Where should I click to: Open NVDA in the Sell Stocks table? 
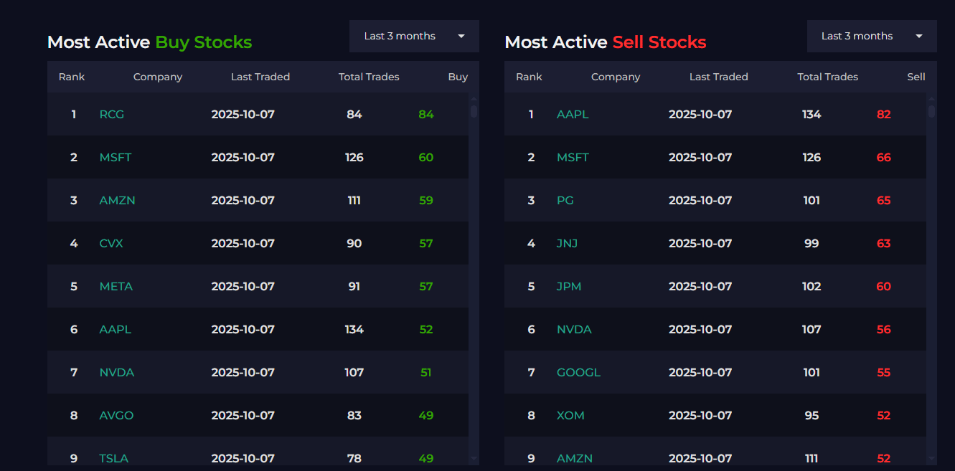pyautogui.click(x=574, y=329)
